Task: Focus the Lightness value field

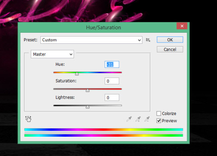Action: click(x=112, y=98)
